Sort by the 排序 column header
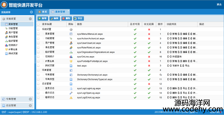This screenshot has height=115, width=224. pyautogui.click(x=160, y=24)
